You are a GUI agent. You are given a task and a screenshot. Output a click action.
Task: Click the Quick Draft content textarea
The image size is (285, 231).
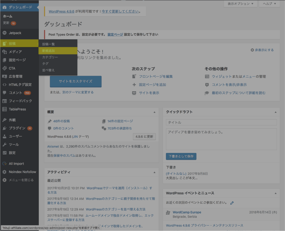221,139
